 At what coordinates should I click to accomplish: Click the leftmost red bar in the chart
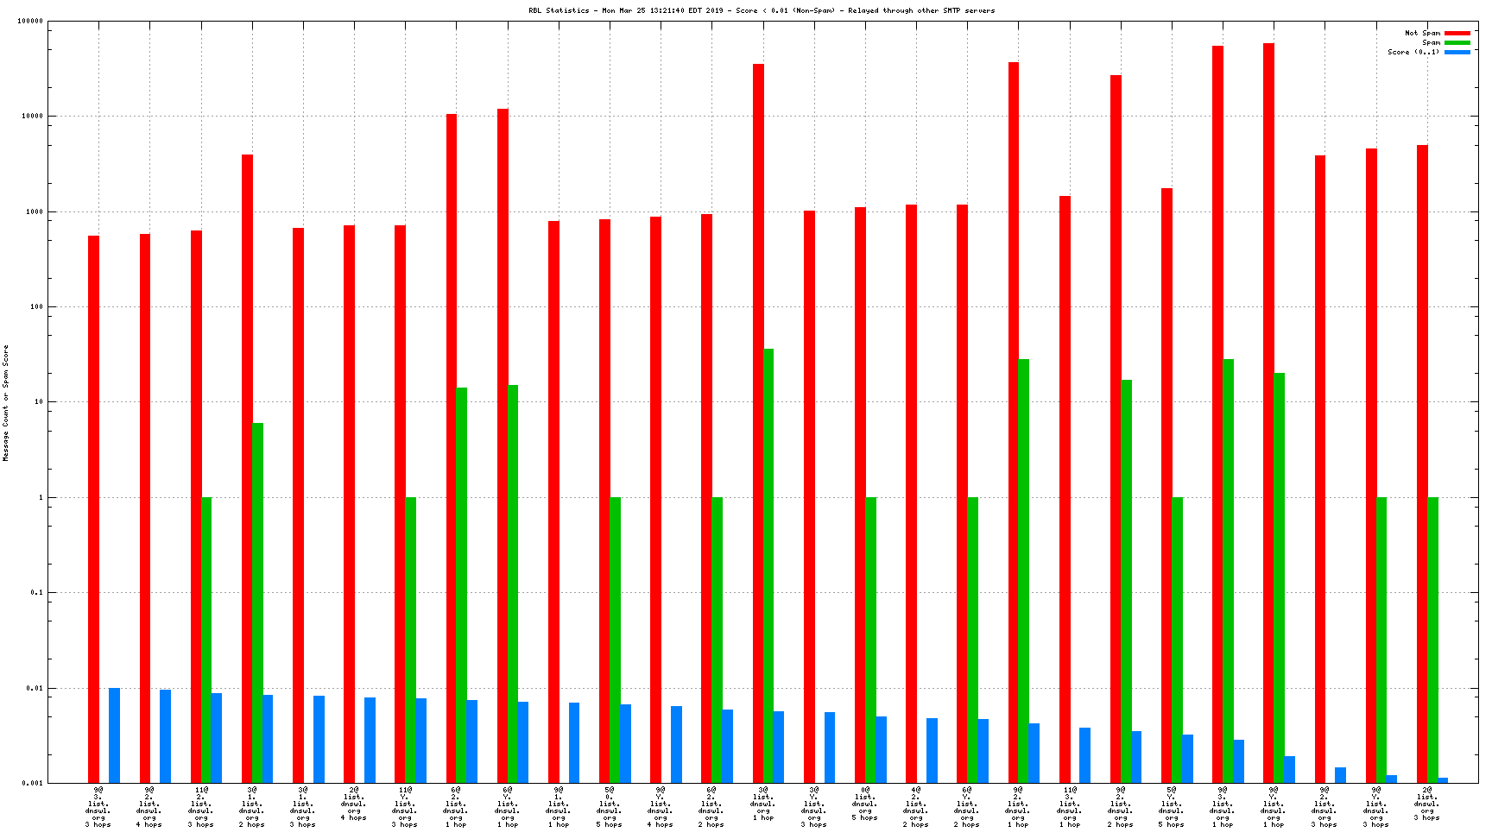coord(93,509)
